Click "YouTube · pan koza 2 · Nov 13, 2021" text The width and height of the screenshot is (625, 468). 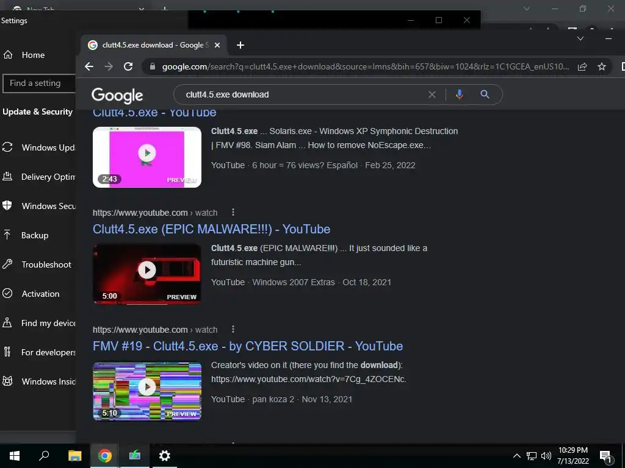tap(281, 399)
